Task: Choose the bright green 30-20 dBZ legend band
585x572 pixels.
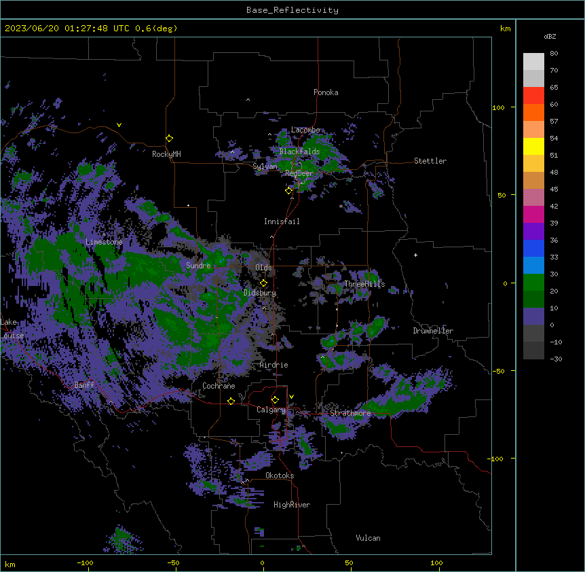Action: 533,283
